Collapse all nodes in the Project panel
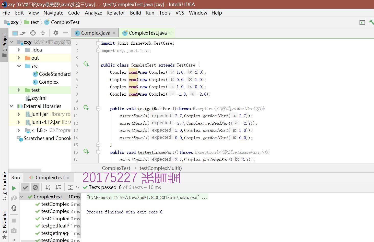 (x=43, y=33)
